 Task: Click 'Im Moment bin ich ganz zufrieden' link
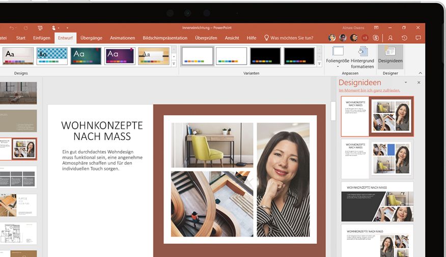point(369,91)
